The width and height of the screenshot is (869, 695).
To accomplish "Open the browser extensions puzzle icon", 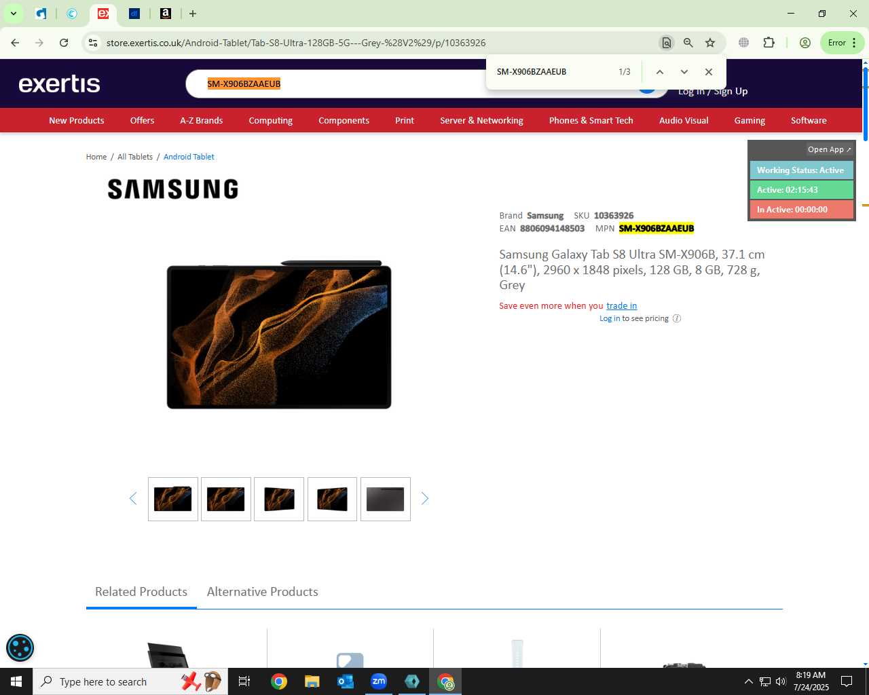I will tap(769, 43).
